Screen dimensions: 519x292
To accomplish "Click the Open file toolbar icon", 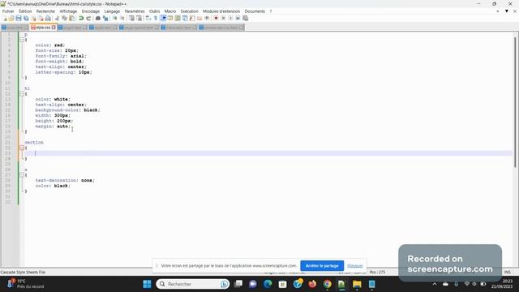I will tap(11, 18).
